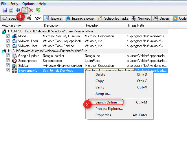This screenshot has height=159, width=187.
Task: Click 'c:\program files\windows si...' image path
Action: 147,66
